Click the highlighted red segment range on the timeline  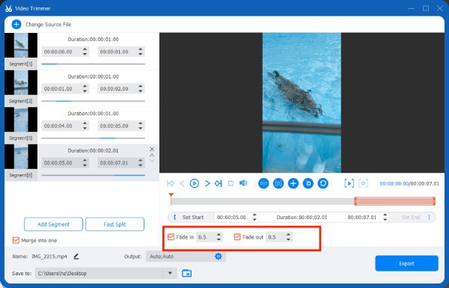(x=395, y=201)
